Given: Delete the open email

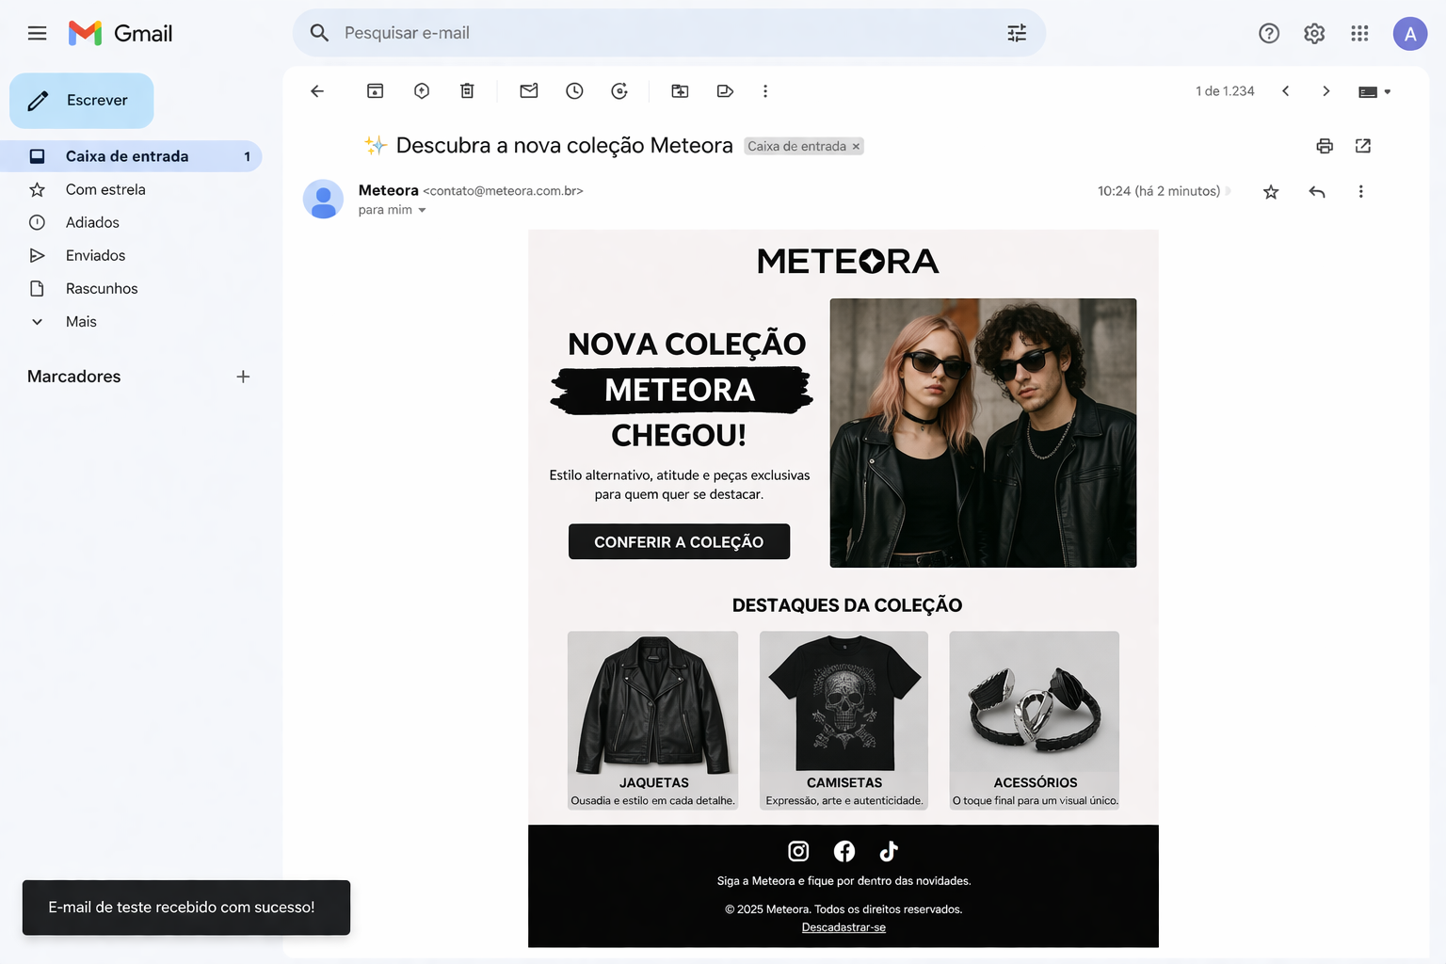Looking at the screenshot, I should 467,90.
